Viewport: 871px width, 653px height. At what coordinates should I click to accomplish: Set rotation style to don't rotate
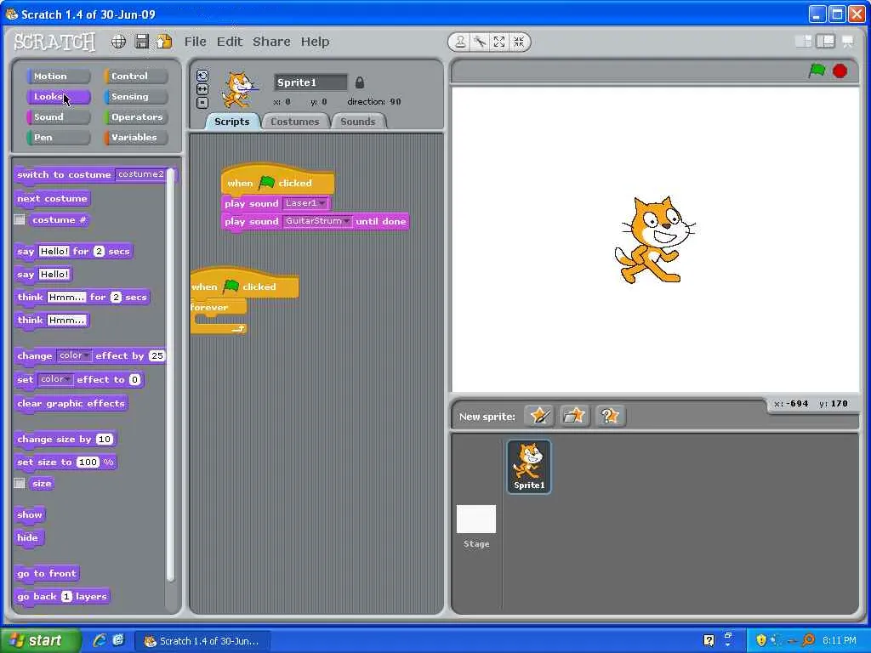coord(202,103)
